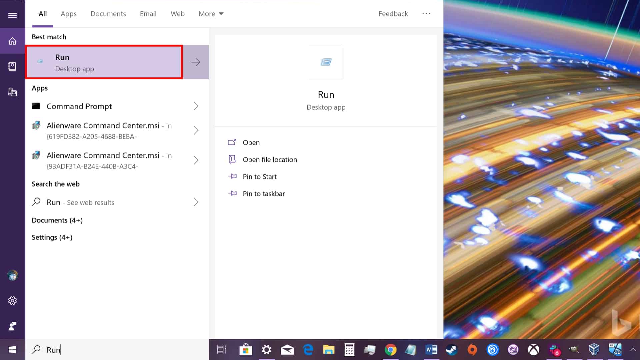This screenshot has width=640, height=360.
Task: Click the Feedback link
Action: click(393, 14)
